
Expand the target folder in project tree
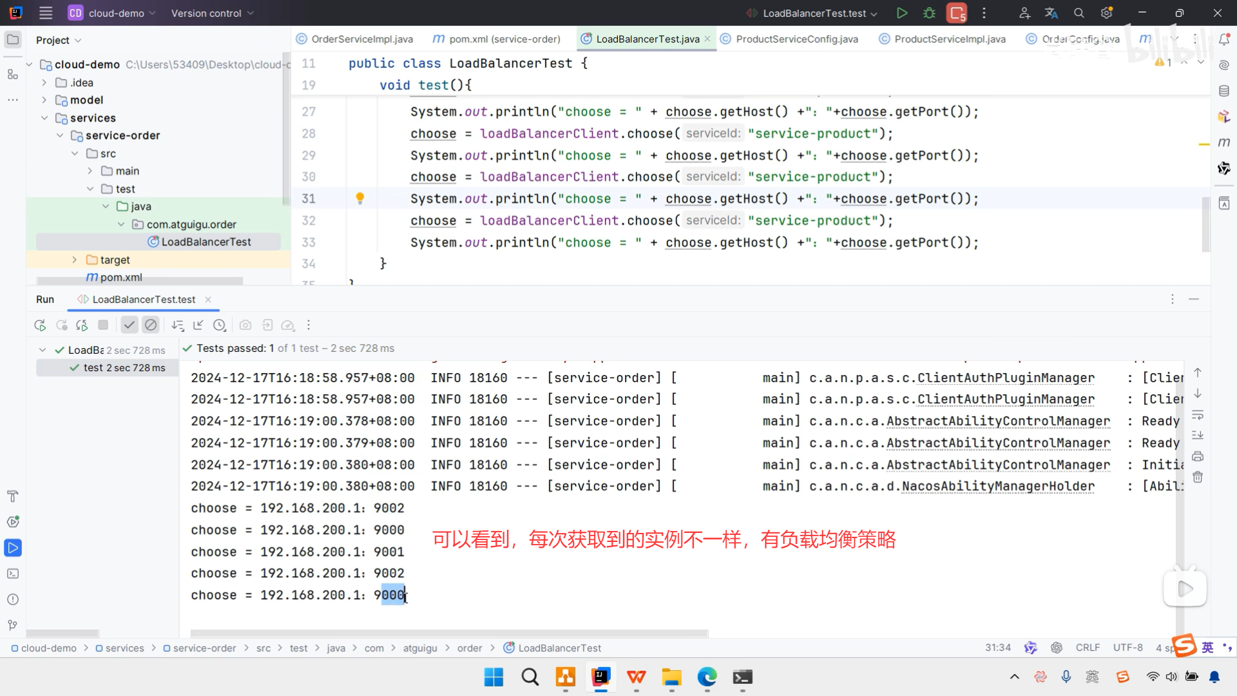tap(75, 260)
